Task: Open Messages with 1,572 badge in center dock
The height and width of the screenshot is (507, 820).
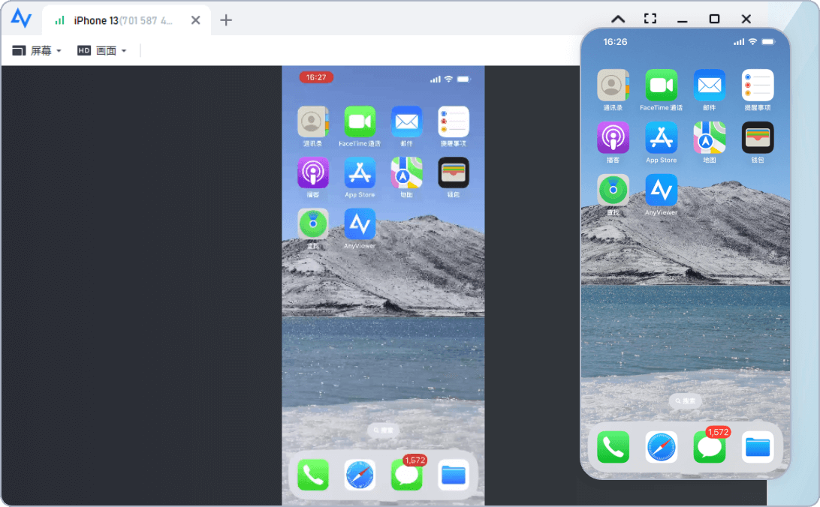Action: tap(406, 475)
